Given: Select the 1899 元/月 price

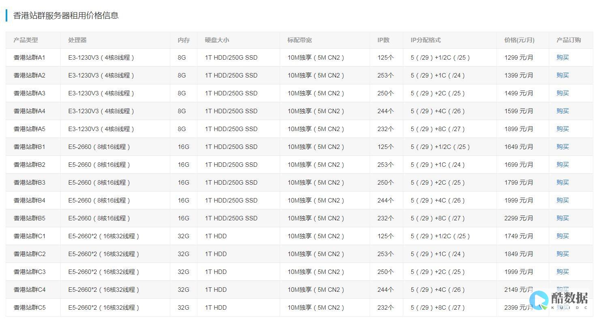Looking at the screenshot, I should [x=519, y=129].
